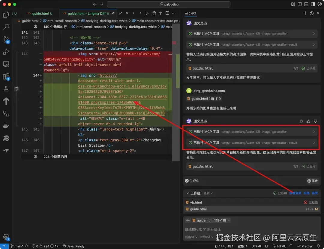
Task: Click main* git branch in status bar
Action: coord(17,246)
